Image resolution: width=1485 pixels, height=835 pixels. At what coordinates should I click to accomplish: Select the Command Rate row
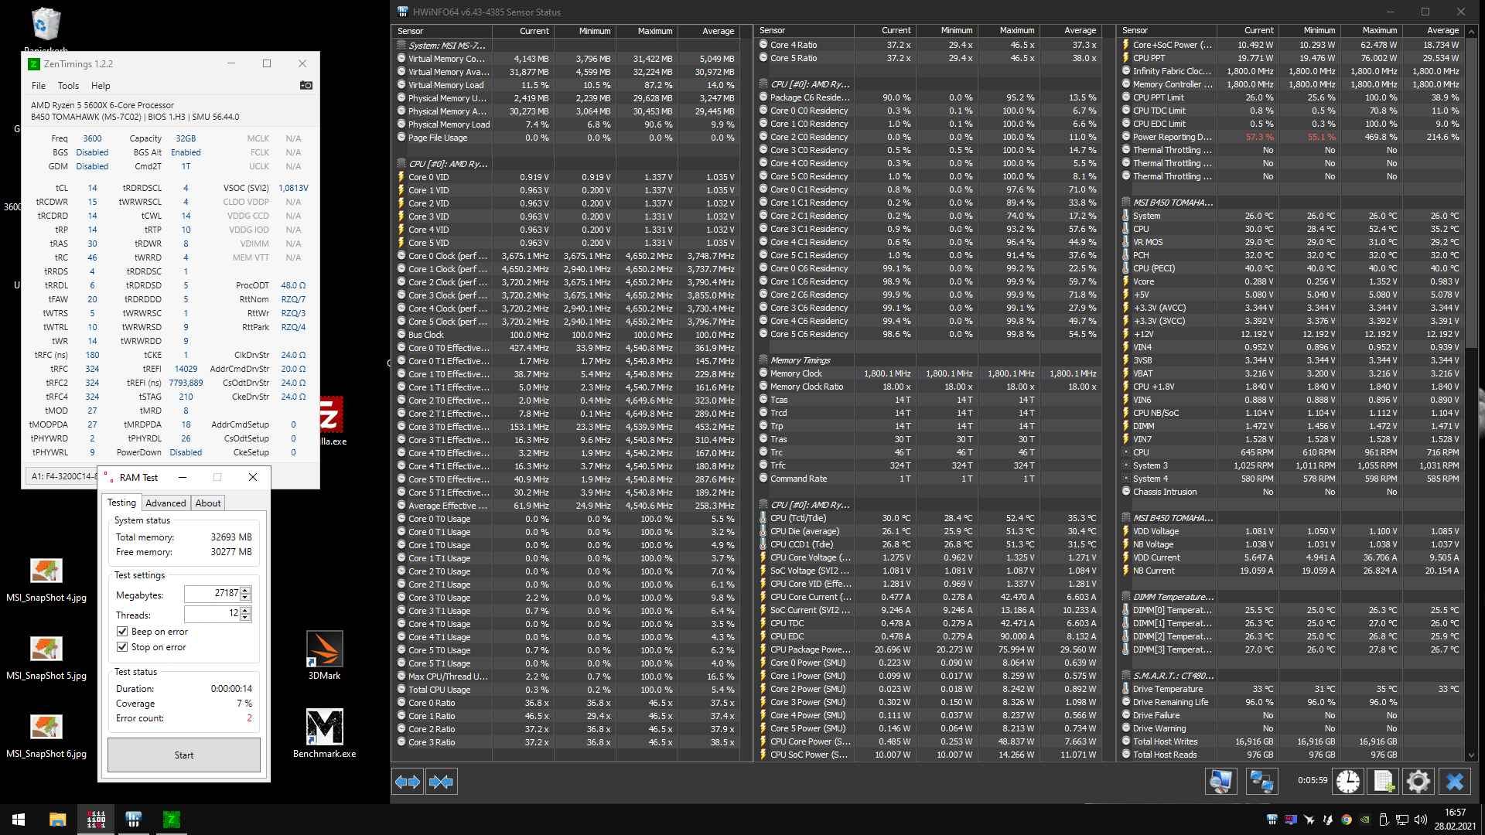pos(928,479)
